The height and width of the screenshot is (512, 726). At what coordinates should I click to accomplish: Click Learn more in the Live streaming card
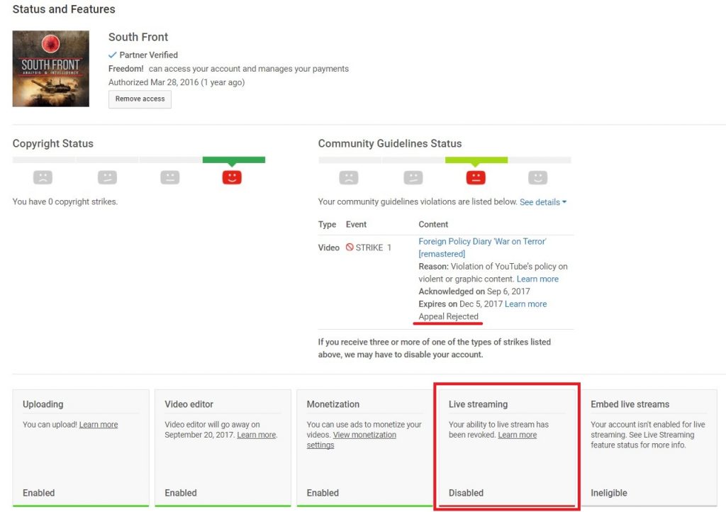(517, 435)
